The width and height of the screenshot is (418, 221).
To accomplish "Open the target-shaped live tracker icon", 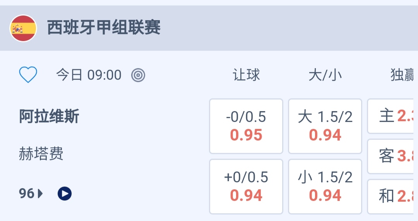I will click(x=138, y=75).
